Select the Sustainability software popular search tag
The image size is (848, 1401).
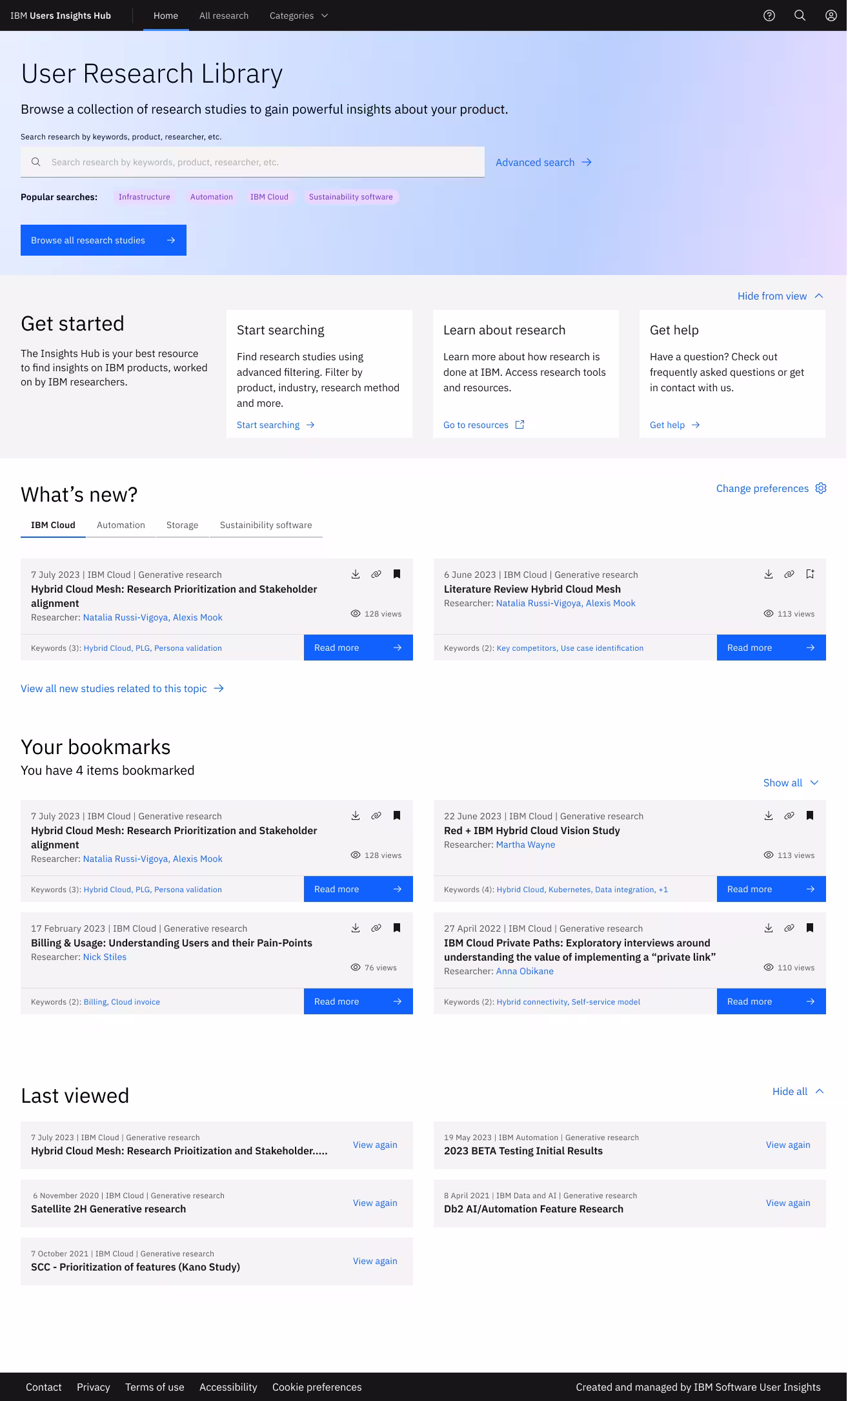350,197
